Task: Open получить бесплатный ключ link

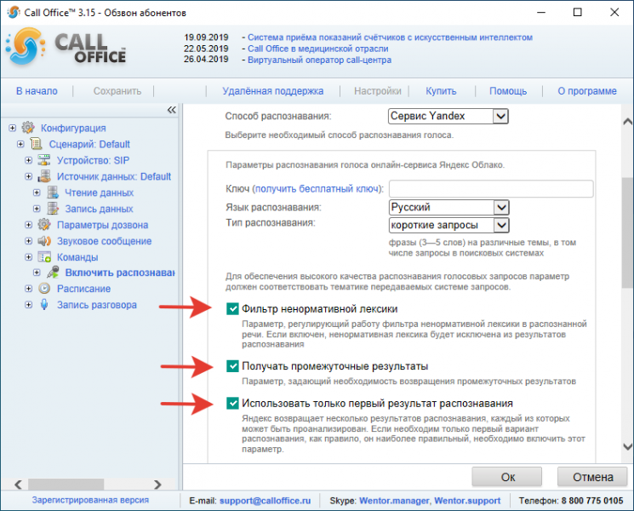Action: (317, 189)
